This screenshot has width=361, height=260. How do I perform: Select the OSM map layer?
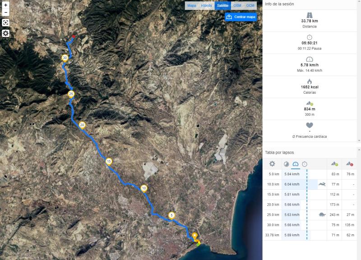pos(237,5)
